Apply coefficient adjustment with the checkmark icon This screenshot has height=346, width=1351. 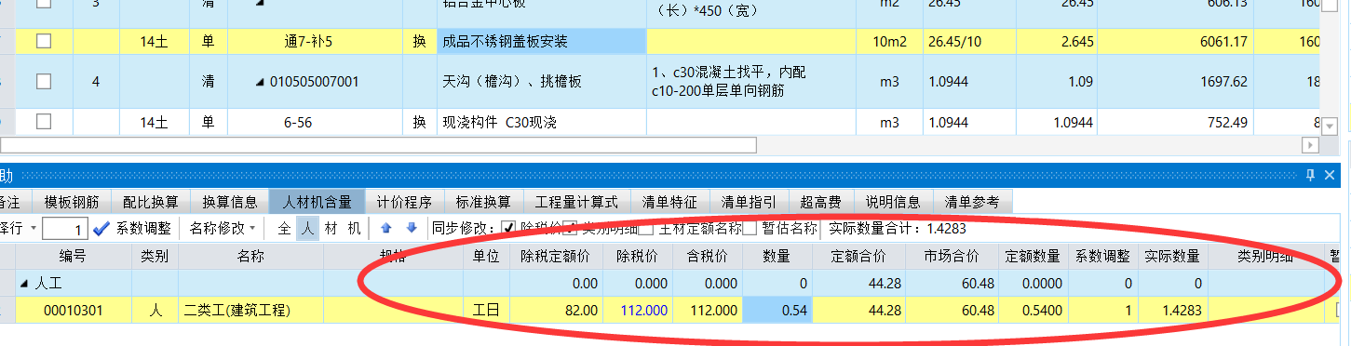102,228
